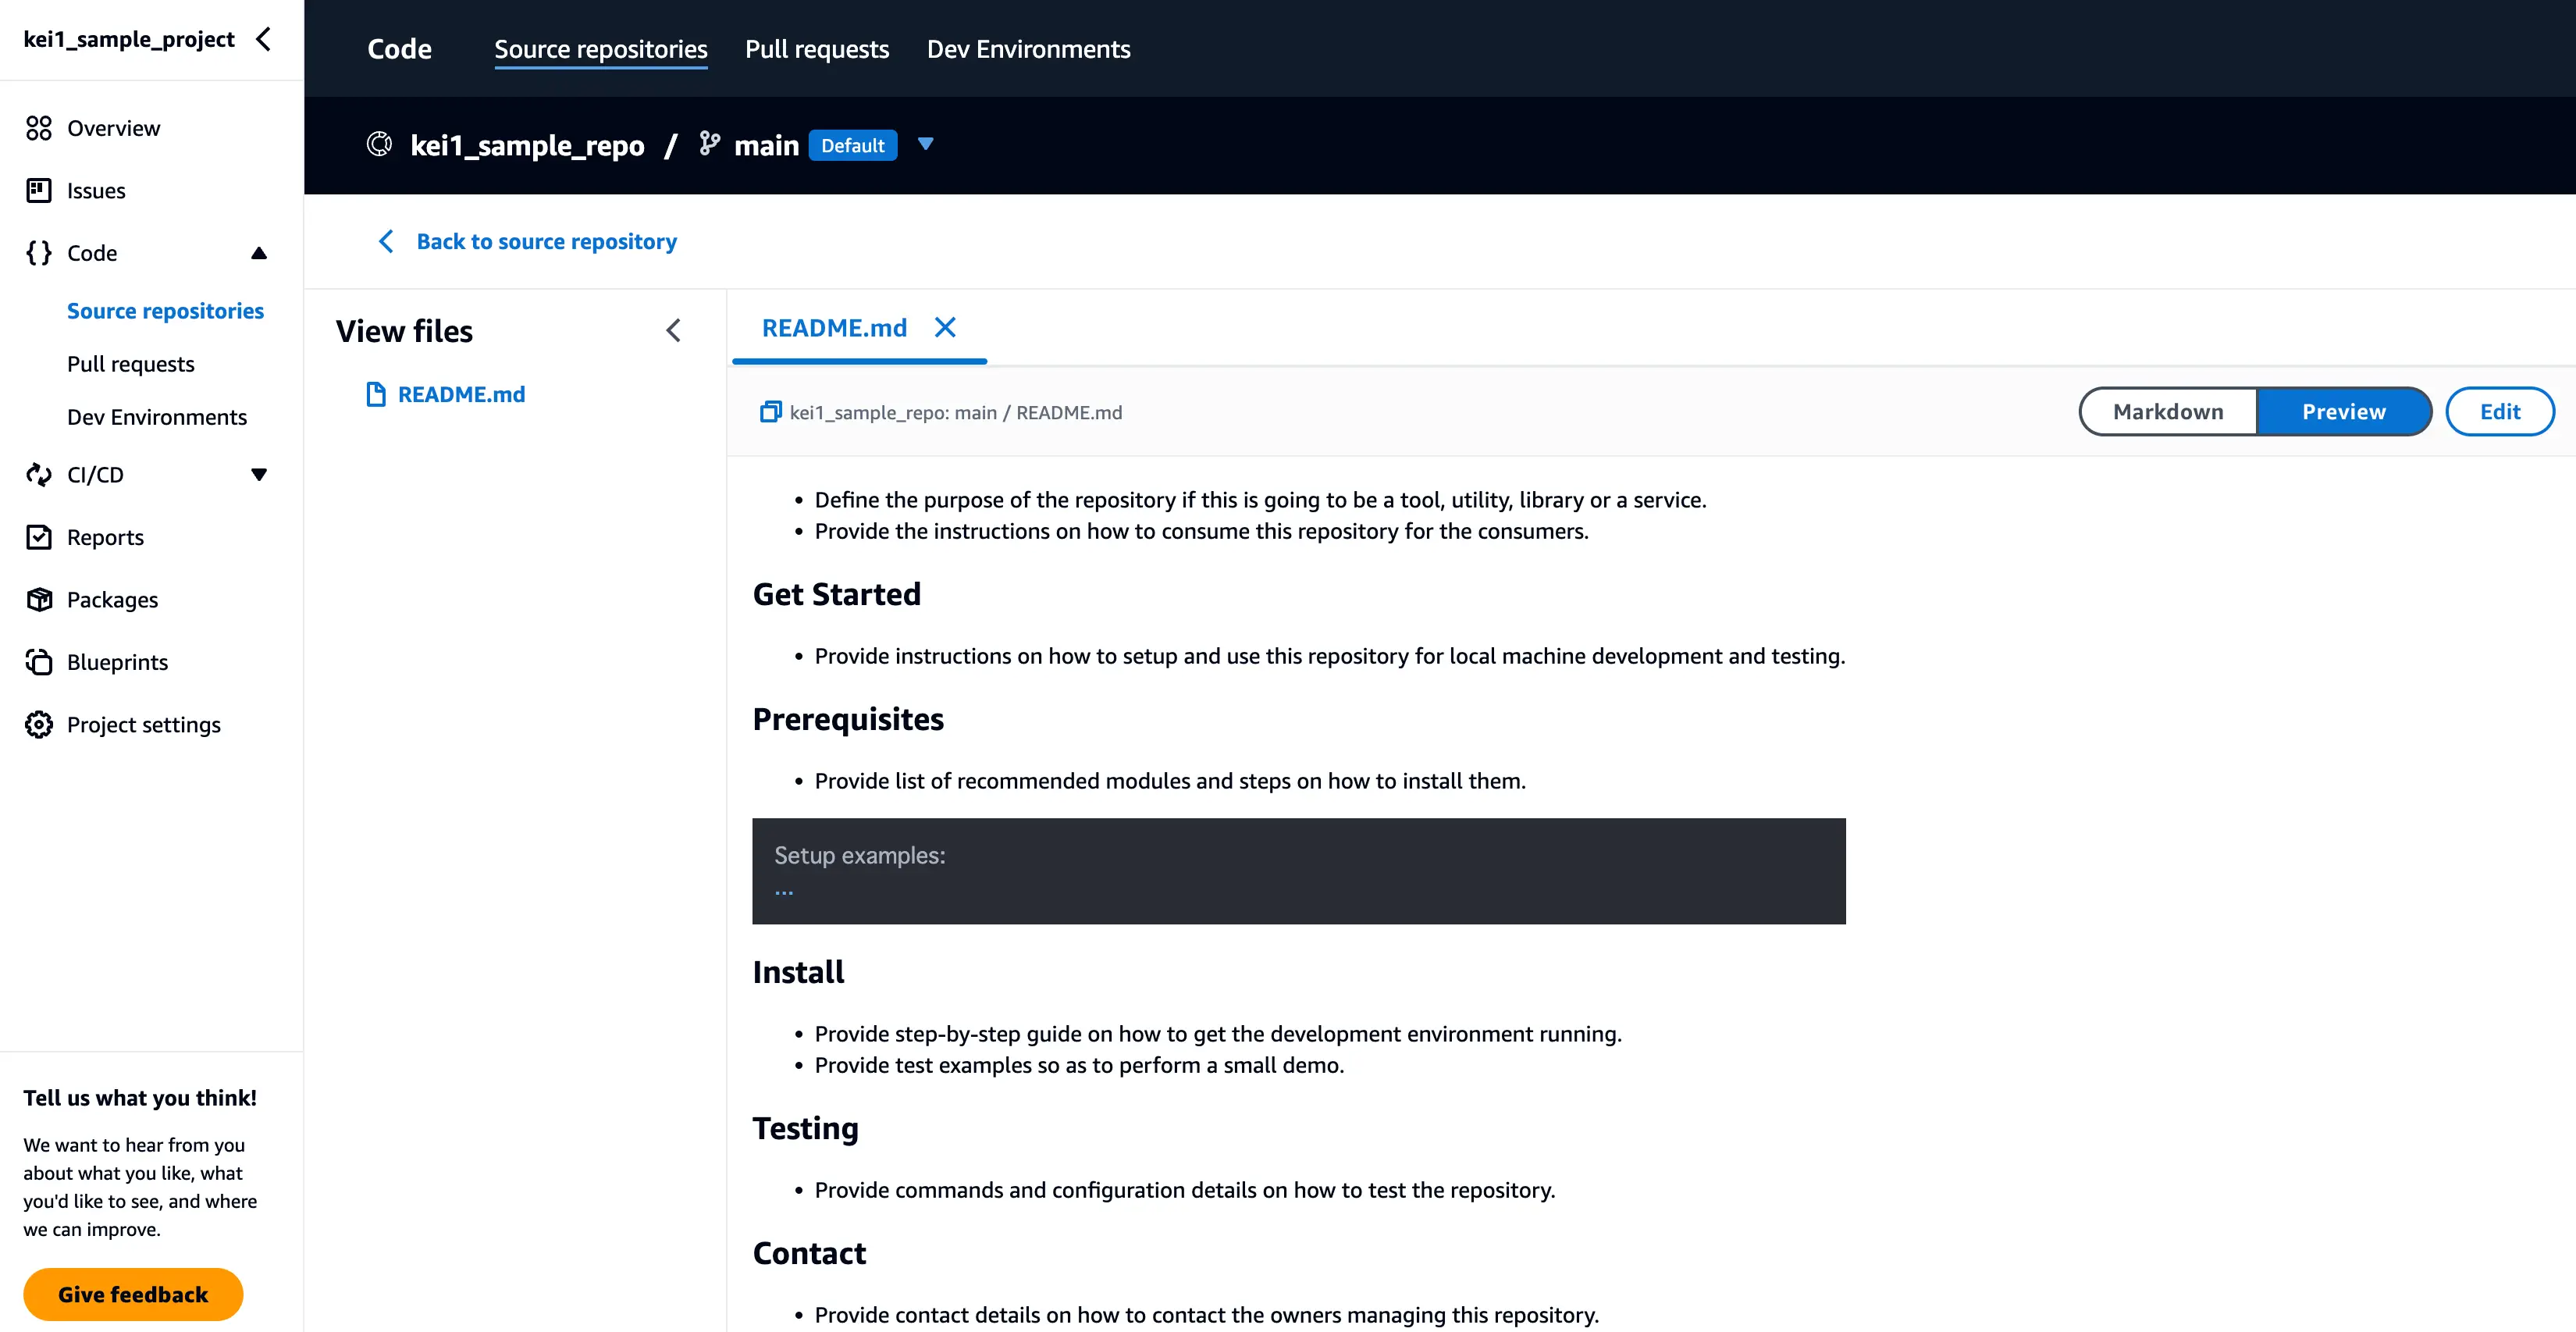This screenshot has height=1332, width=2576.
Task: Click the kei1_sample_repo repository name
Action: pyautogui.click(x=527, y=145)
